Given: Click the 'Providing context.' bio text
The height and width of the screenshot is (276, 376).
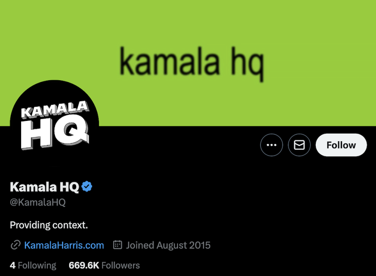Looking at the screenshot, I should tap(49, 225).
